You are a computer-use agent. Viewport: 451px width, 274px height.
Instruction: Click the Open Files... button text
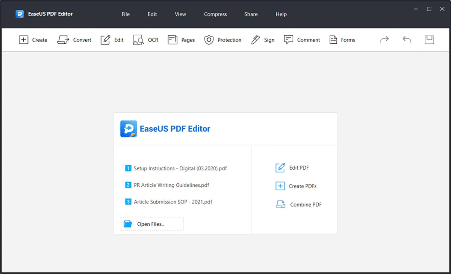point(151,224)
